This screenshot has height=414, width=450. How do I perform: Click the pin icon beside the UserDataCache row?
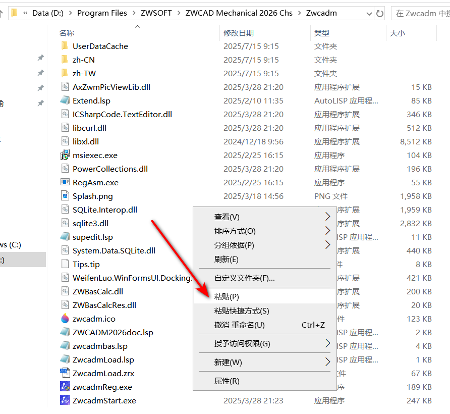point(41,58)
